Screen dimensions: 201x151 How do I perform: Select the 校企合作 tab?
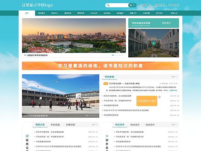click(120, 125)
